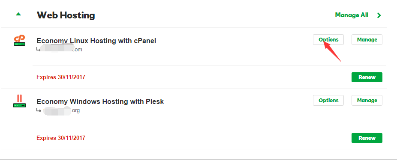Click the blurred .org domain name
Image resolution: width=397 pixels, height=160 pixels.
[61, 110]
